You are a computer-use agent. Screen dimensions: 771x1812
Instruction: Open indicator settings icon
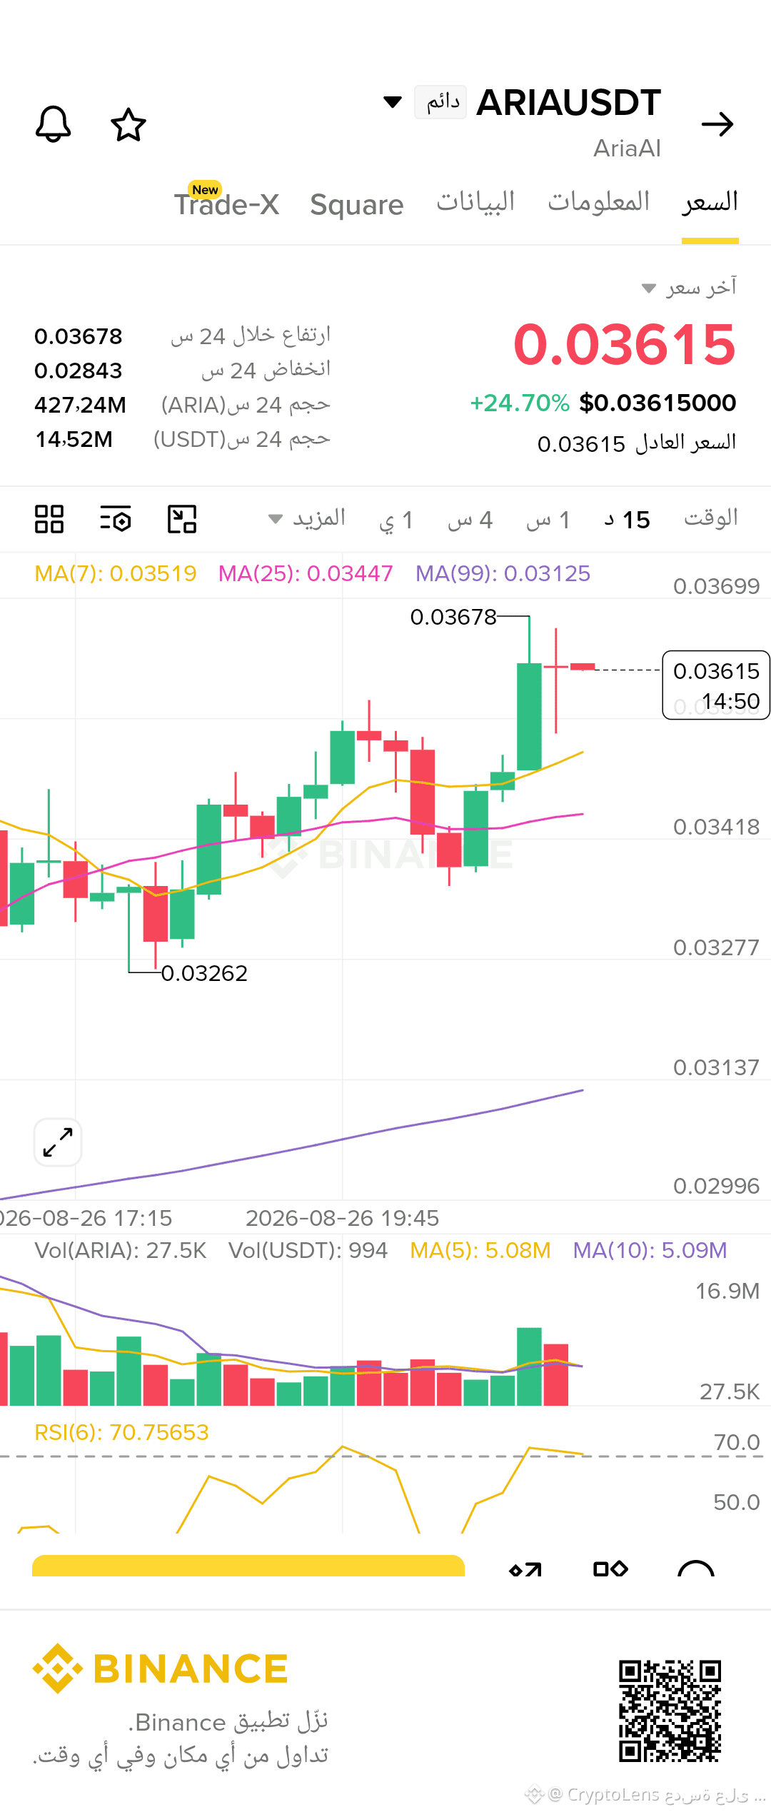116,519
